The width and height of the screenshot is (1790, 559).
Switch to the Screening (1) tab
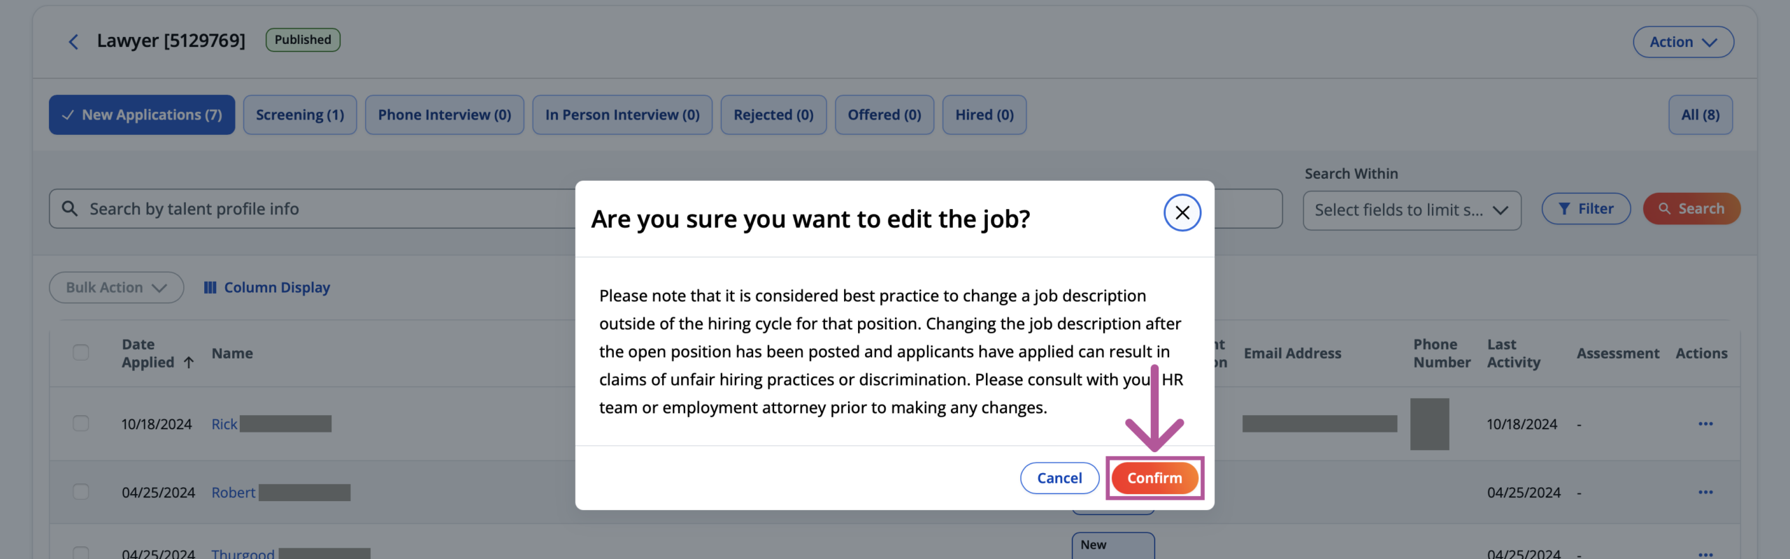click(300, 115)
